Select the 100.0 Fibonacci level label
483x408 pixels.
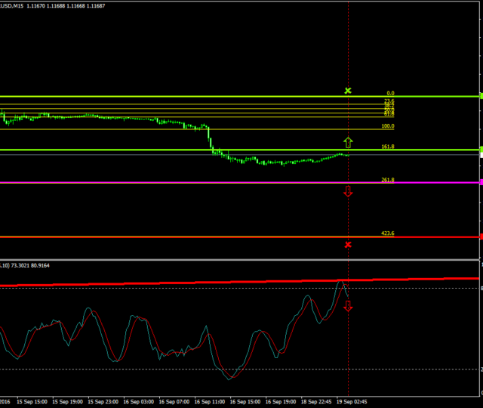point(388,126)
